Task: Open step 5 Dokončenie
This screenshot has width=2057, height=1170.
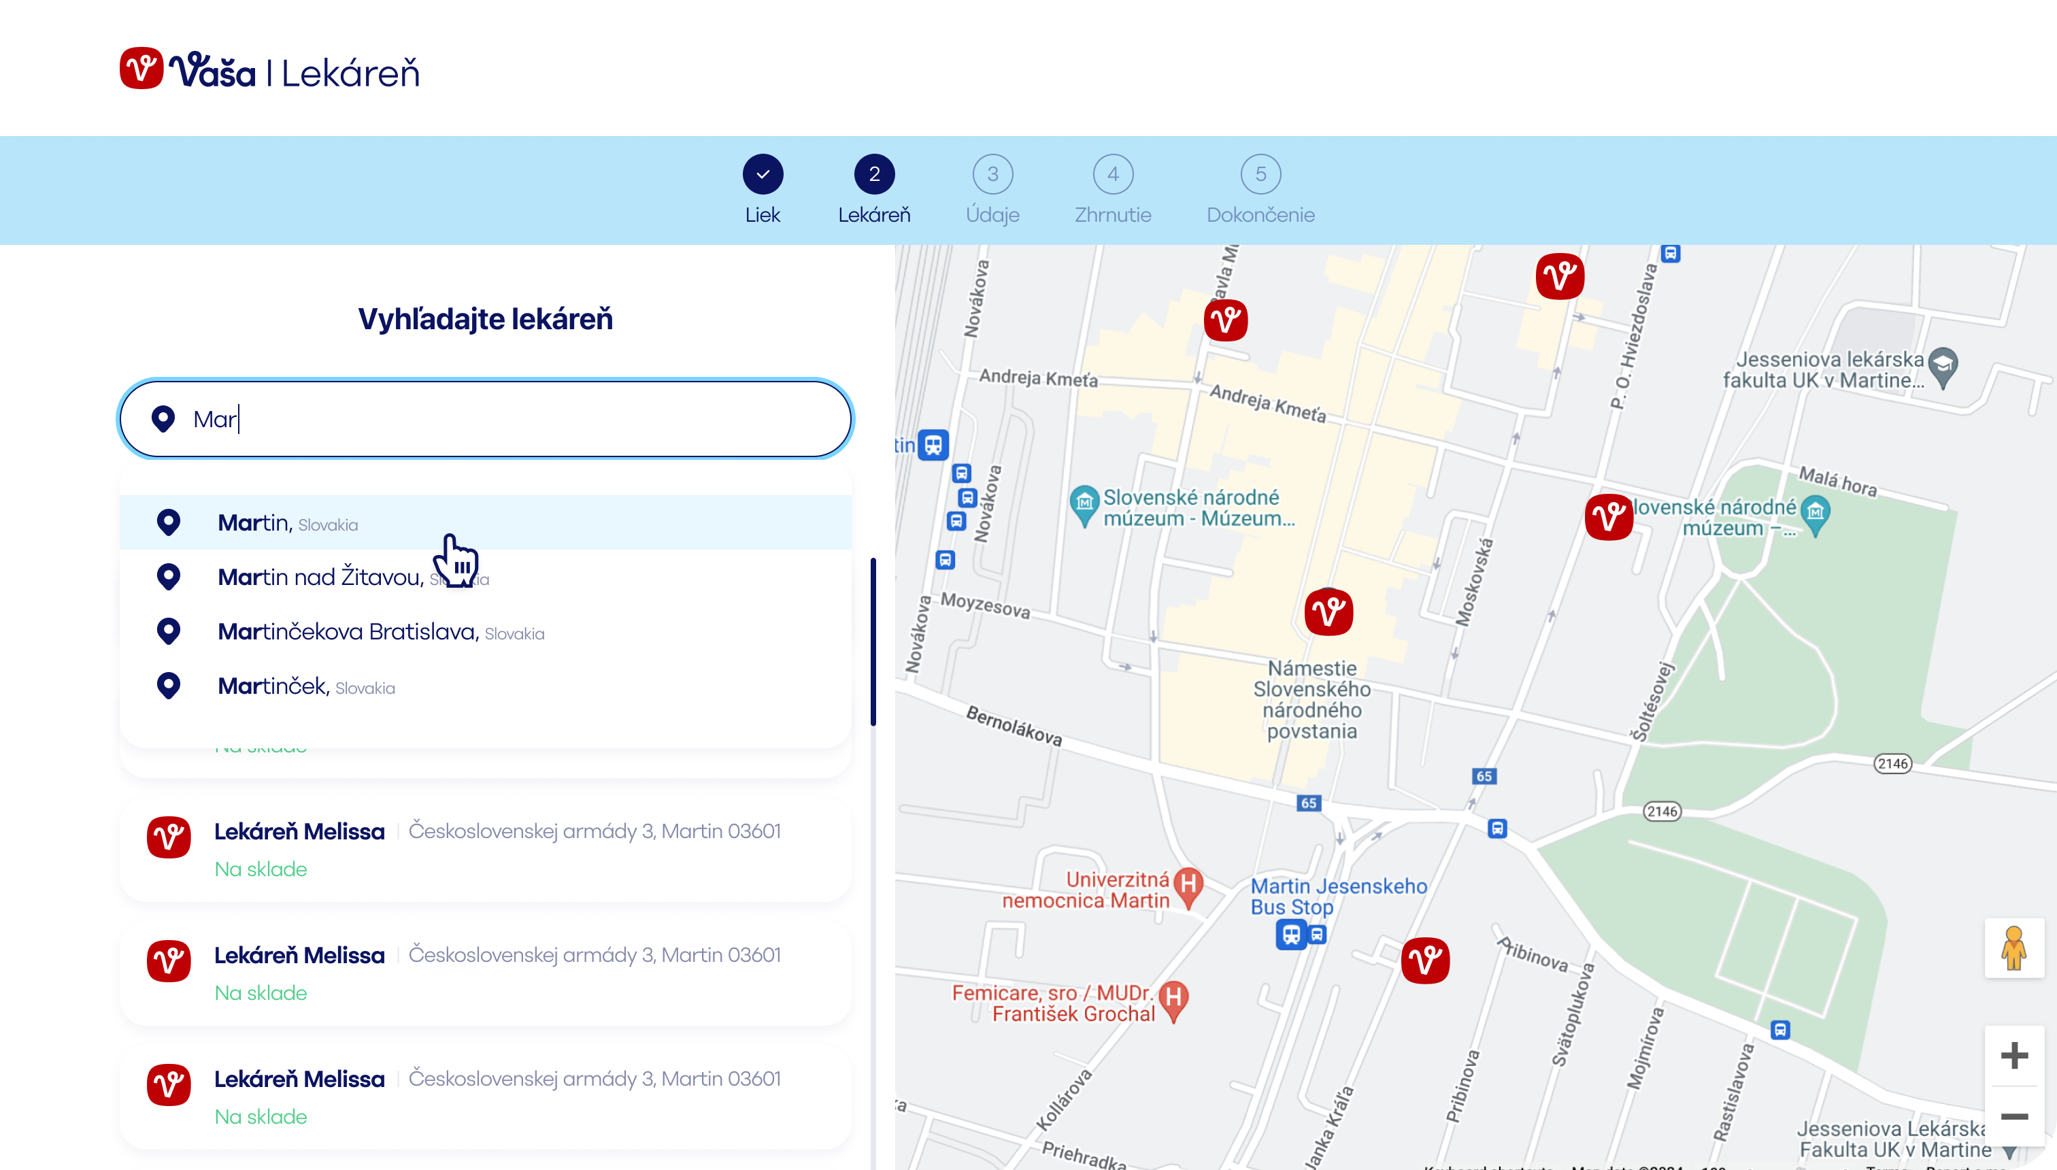Action: coord(1260,173)
